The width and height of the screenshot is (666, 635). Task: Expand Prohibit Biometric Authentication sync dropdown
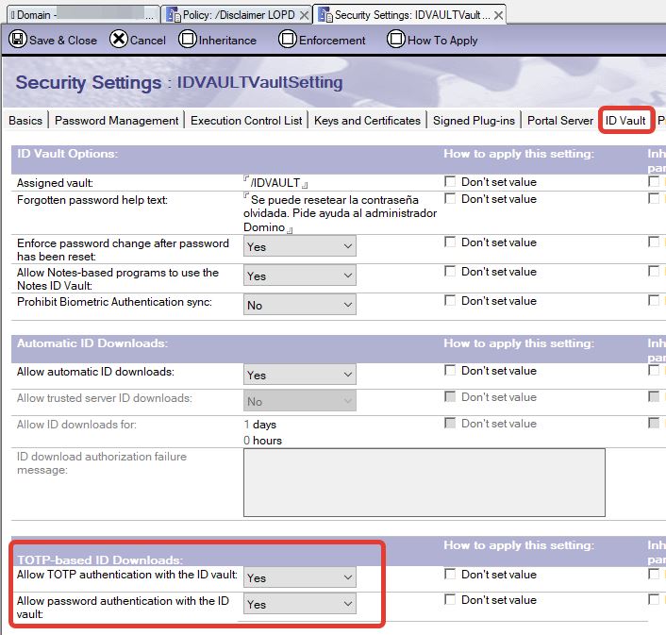click(x=299, y=306)
